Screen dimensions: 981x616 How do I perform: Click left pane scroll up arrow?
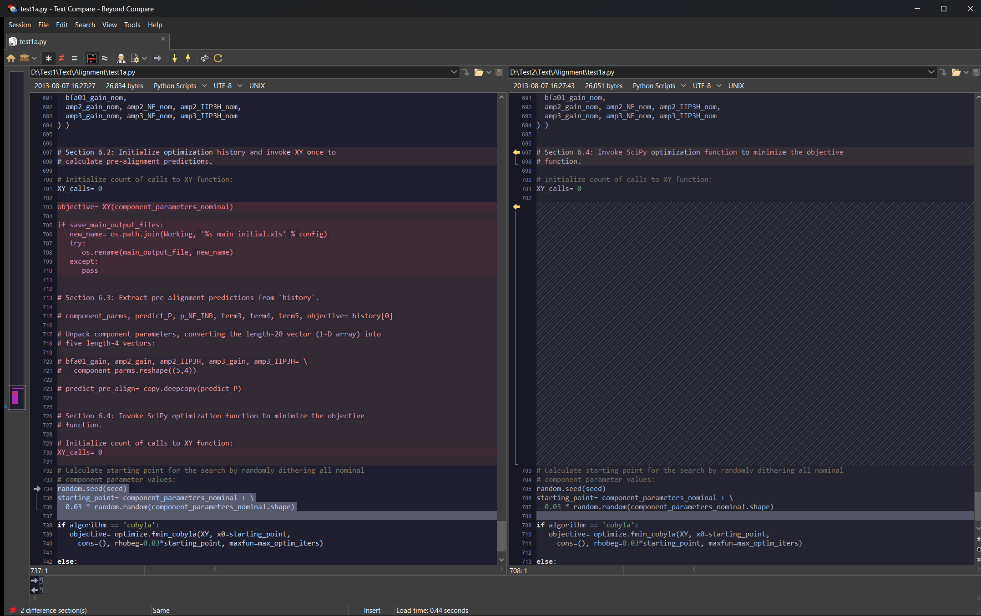point(501,97)
